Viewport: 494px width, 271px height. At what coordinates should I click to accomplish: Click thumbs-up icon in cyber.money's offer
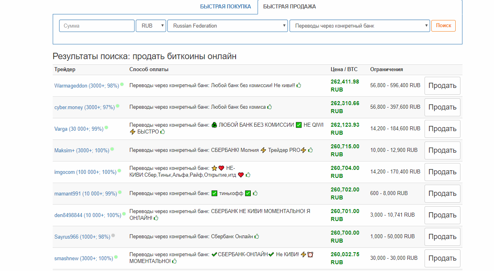tap(270, 107)
